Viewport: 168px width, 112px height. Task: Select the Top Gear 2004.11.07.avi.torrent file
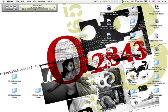point(109,36)
